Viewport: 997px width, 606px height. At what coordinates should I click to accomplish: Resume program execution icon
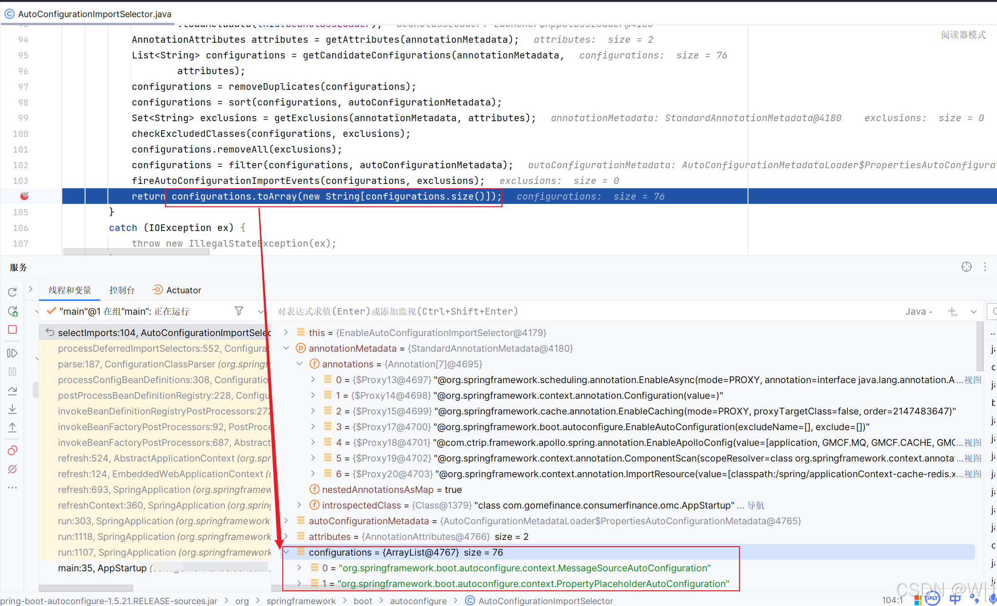[12, 353]
